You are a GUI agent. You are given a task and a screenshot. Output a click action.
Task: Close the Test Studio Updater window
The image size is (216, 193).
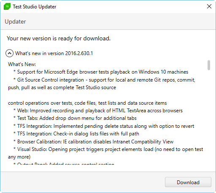click(x=209, y=6)
